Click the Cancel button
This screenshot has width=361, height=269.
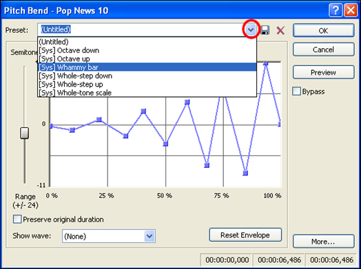pyautogui.click(x=324, y=50)
